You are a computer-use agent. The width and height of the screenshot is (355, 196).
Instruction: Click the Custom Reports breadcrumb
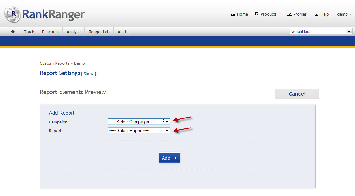click(x=55, y=63)
